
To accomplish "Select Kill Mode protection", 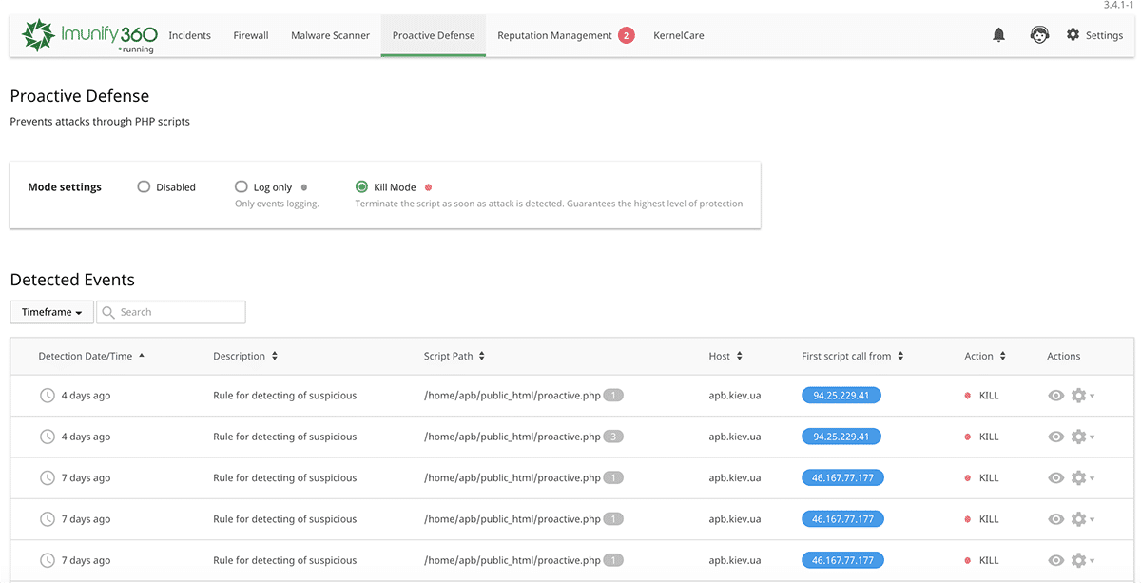I will pyautogui.click(x=361, y=186).
